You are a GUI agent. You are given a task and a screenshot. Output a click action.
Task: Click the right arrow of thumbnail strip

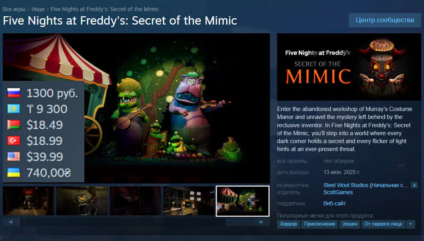(x=261, y=222)
